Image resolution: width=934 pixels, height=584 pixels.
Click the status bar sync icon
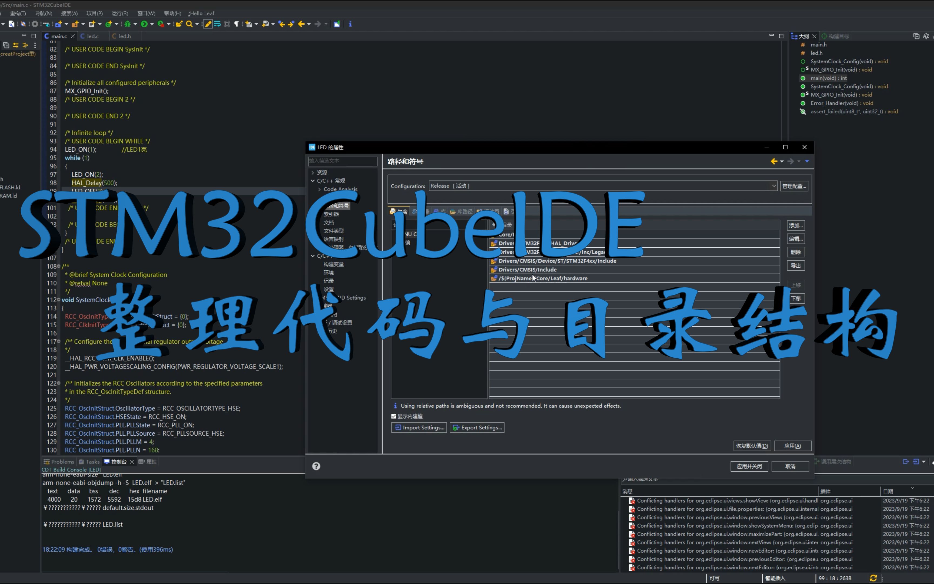click(873, 578)
